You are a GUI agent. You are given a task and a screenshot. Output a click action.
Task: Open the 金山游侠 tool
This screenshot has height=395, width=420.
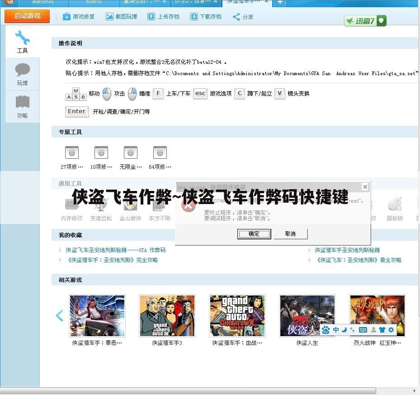coord(131,209)
